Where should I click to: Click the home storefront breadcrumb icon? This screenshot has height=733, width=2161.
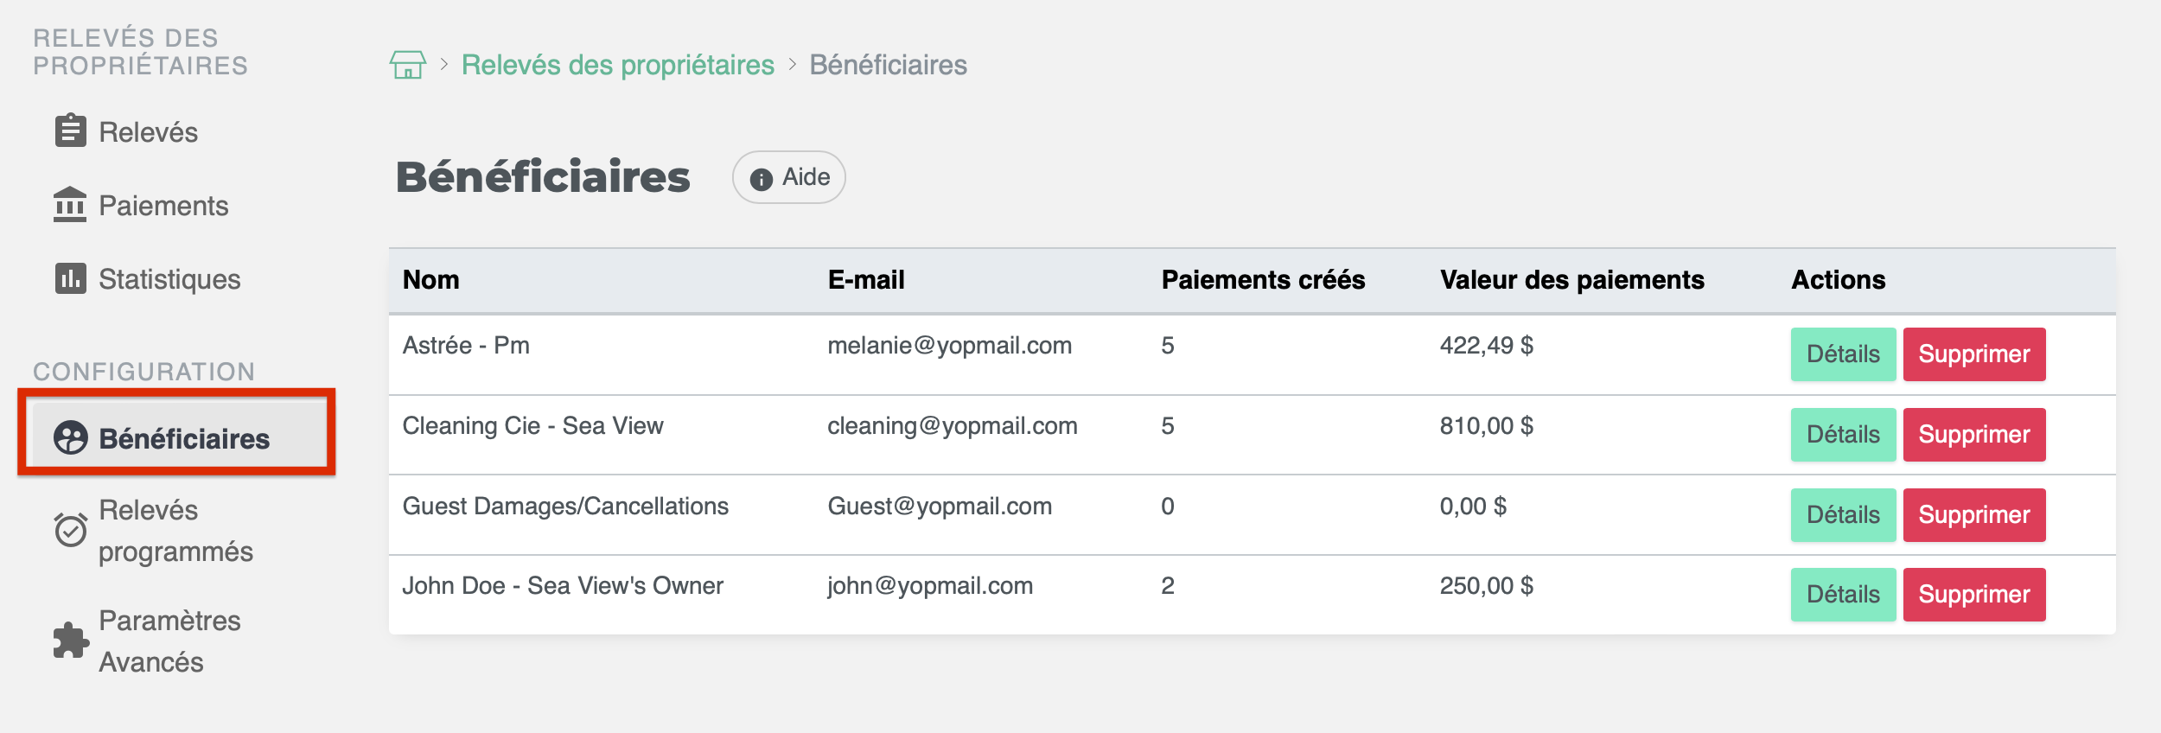407,65
